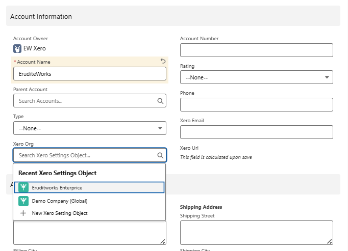
Task: Click the Parent Account search magnifier icon
Action: coord(160,101)
